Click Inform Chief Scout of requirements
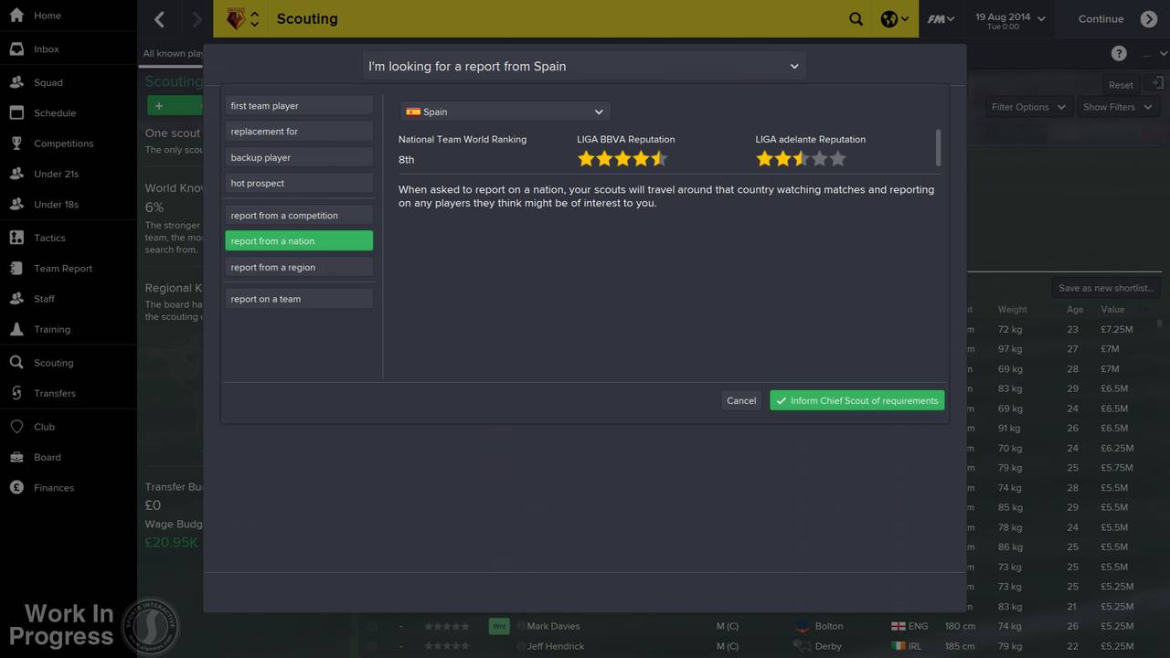 point(856,400)
